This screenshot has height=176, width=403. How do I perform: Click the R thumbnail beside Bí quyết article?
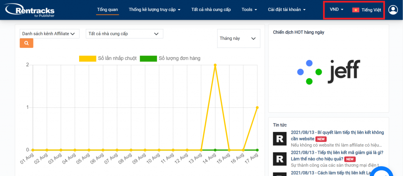point(280,139)
